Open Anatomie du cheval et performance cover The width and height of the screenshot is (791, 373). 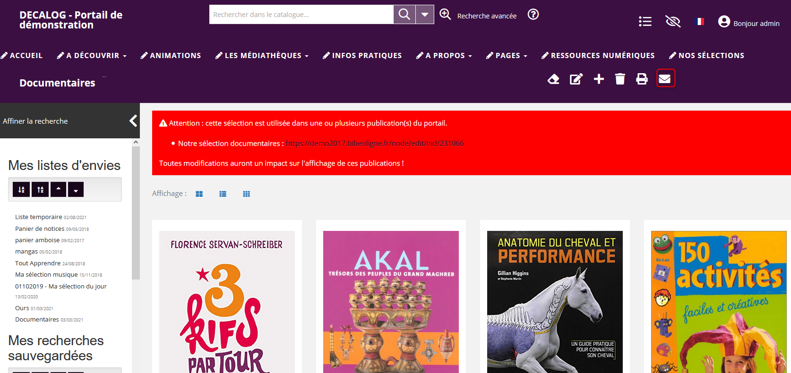click(x=555, y=302)
